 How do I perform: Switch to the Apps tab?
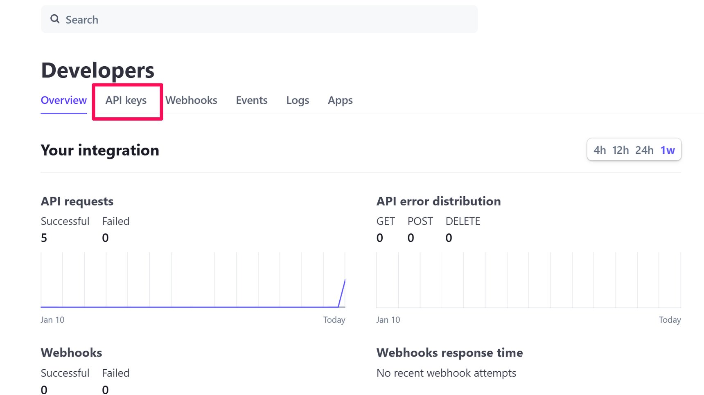pos(340,100)
